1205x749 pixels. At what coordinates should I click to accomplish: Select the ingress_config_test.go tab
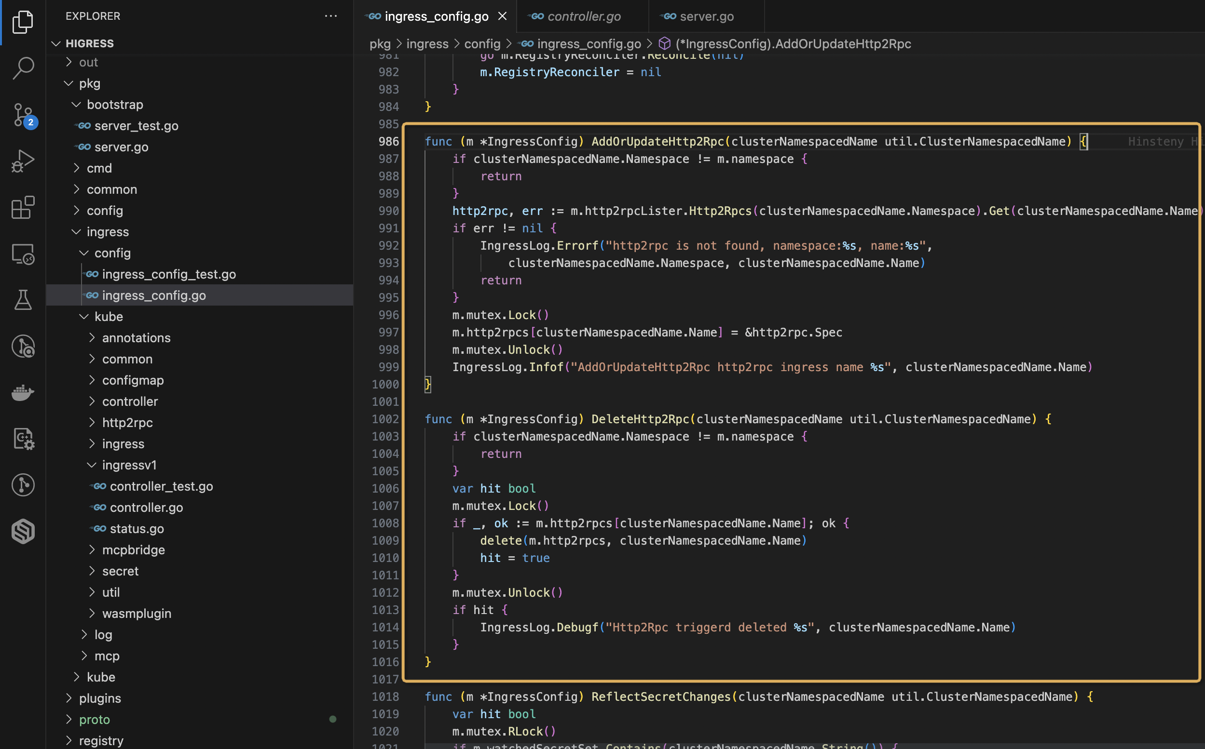coord(169,274)
